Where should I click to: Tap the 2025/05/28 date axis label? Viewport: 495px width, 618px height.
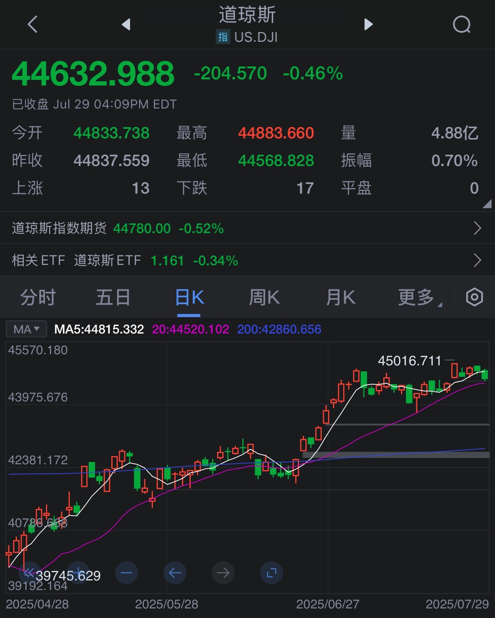(x=167, y=604)
